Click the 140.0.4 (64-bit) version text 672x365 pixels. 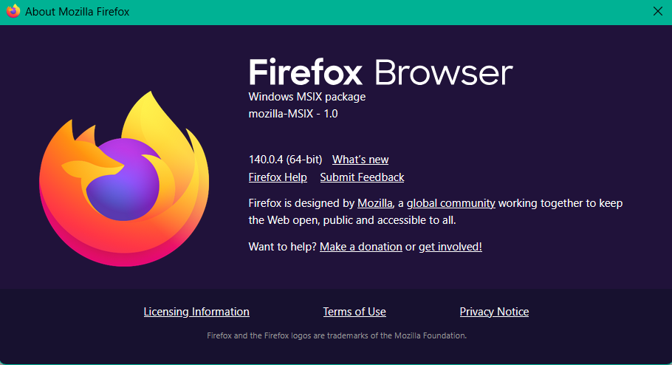(x=287, y=160)
